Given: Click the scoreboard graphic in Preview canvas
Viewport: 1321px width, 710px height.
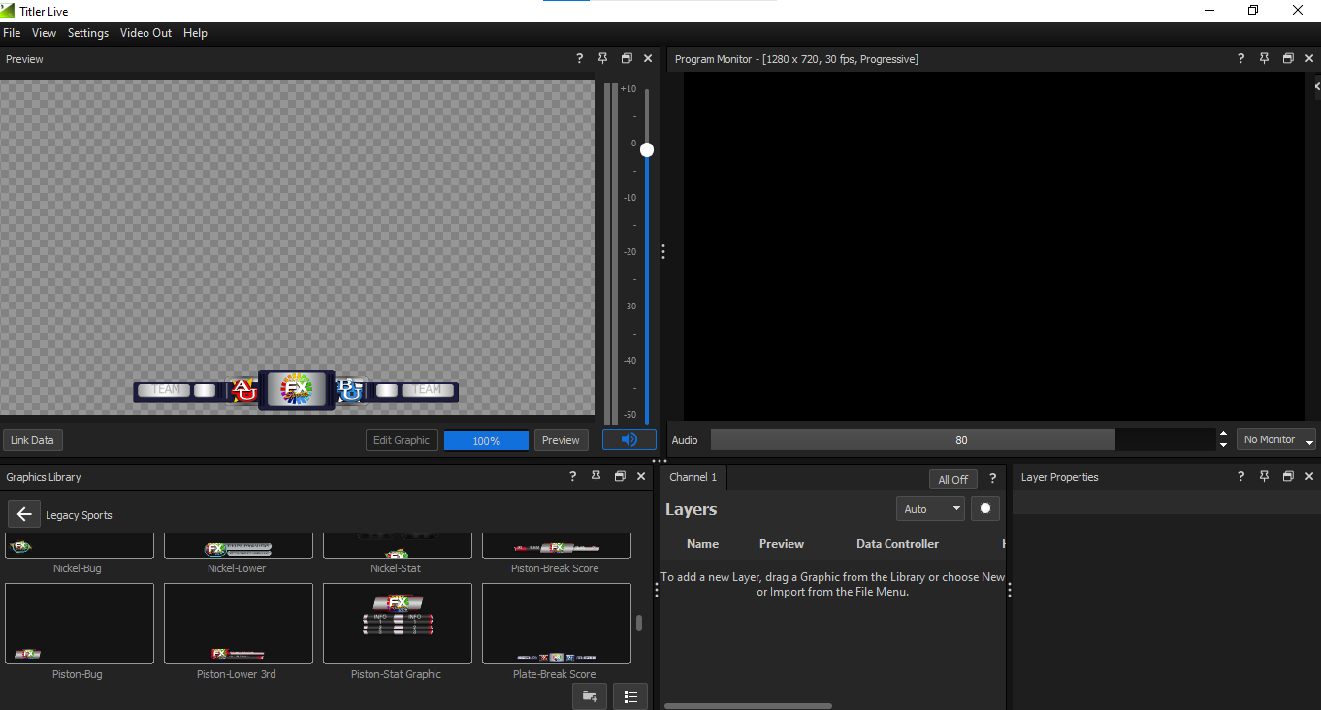Looking at the screenshot, I should point(296,390).
